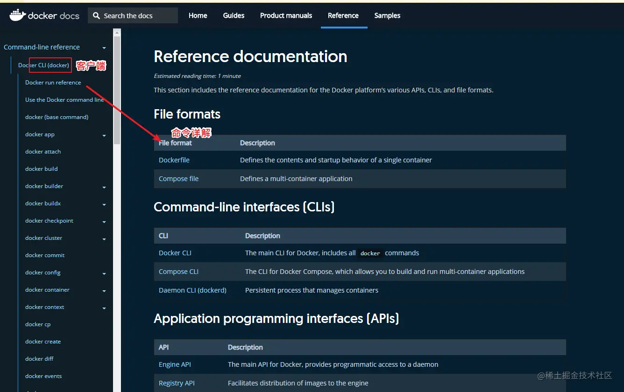Viewport: 624px width, 392px height.
Task: Click "Defines a multi-container application" description
Action: pos(296,179)
